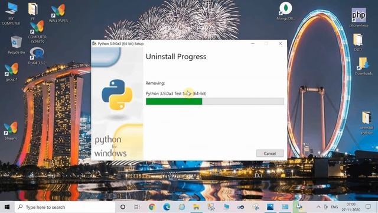378x213 pixels.
Task: Click the 'Python 3.9.0a3 Test Suite (64-bit)' text
Action: coord(176,93)
